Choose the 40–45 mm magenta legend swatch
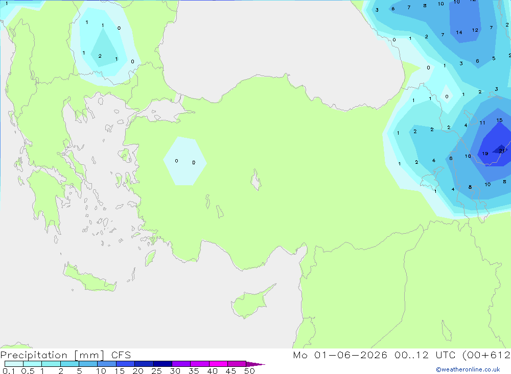 (x=218, y=364)
